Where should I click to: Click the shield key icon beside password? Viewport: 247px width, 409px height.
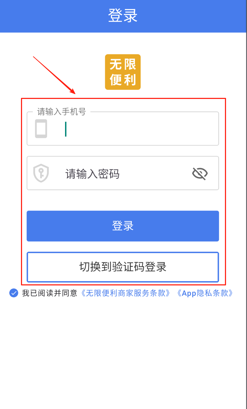point(41,173)
